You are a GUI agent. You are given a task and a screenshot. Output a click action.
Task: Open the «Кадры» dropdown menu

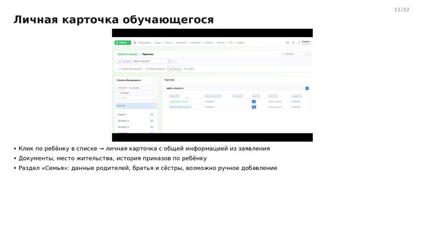(x=159, y=42)
